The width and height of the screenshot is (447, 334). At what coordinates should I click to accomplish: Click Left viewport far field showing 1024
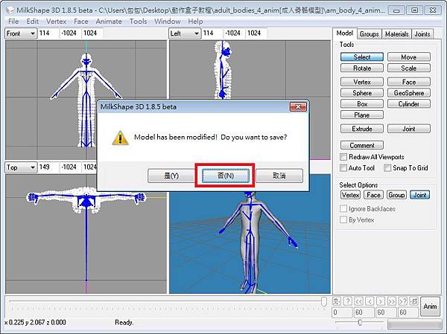point(256,33)
